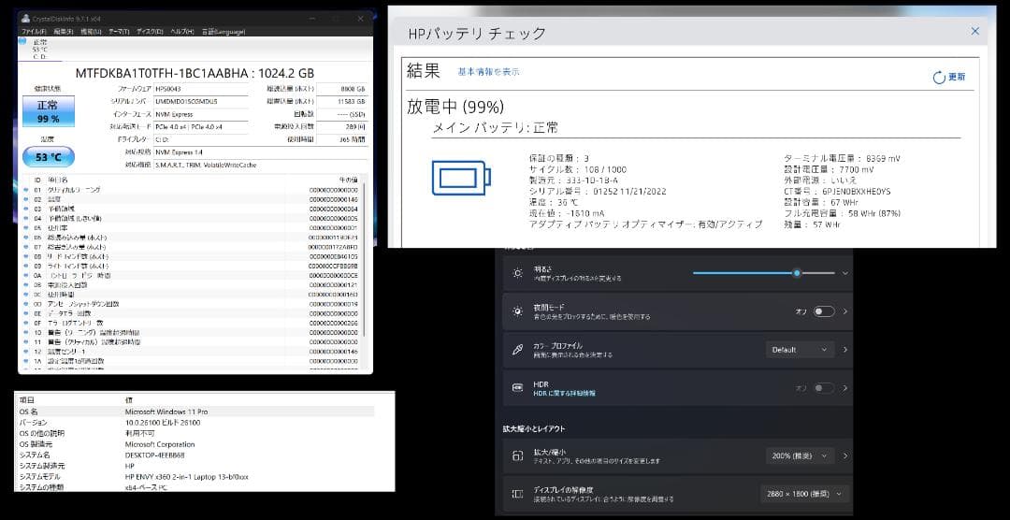Open the ヘルプ(H) menu in CrystalDiskInfo
The width and height of the screenshot is (1010, 520).
[181, 32]
